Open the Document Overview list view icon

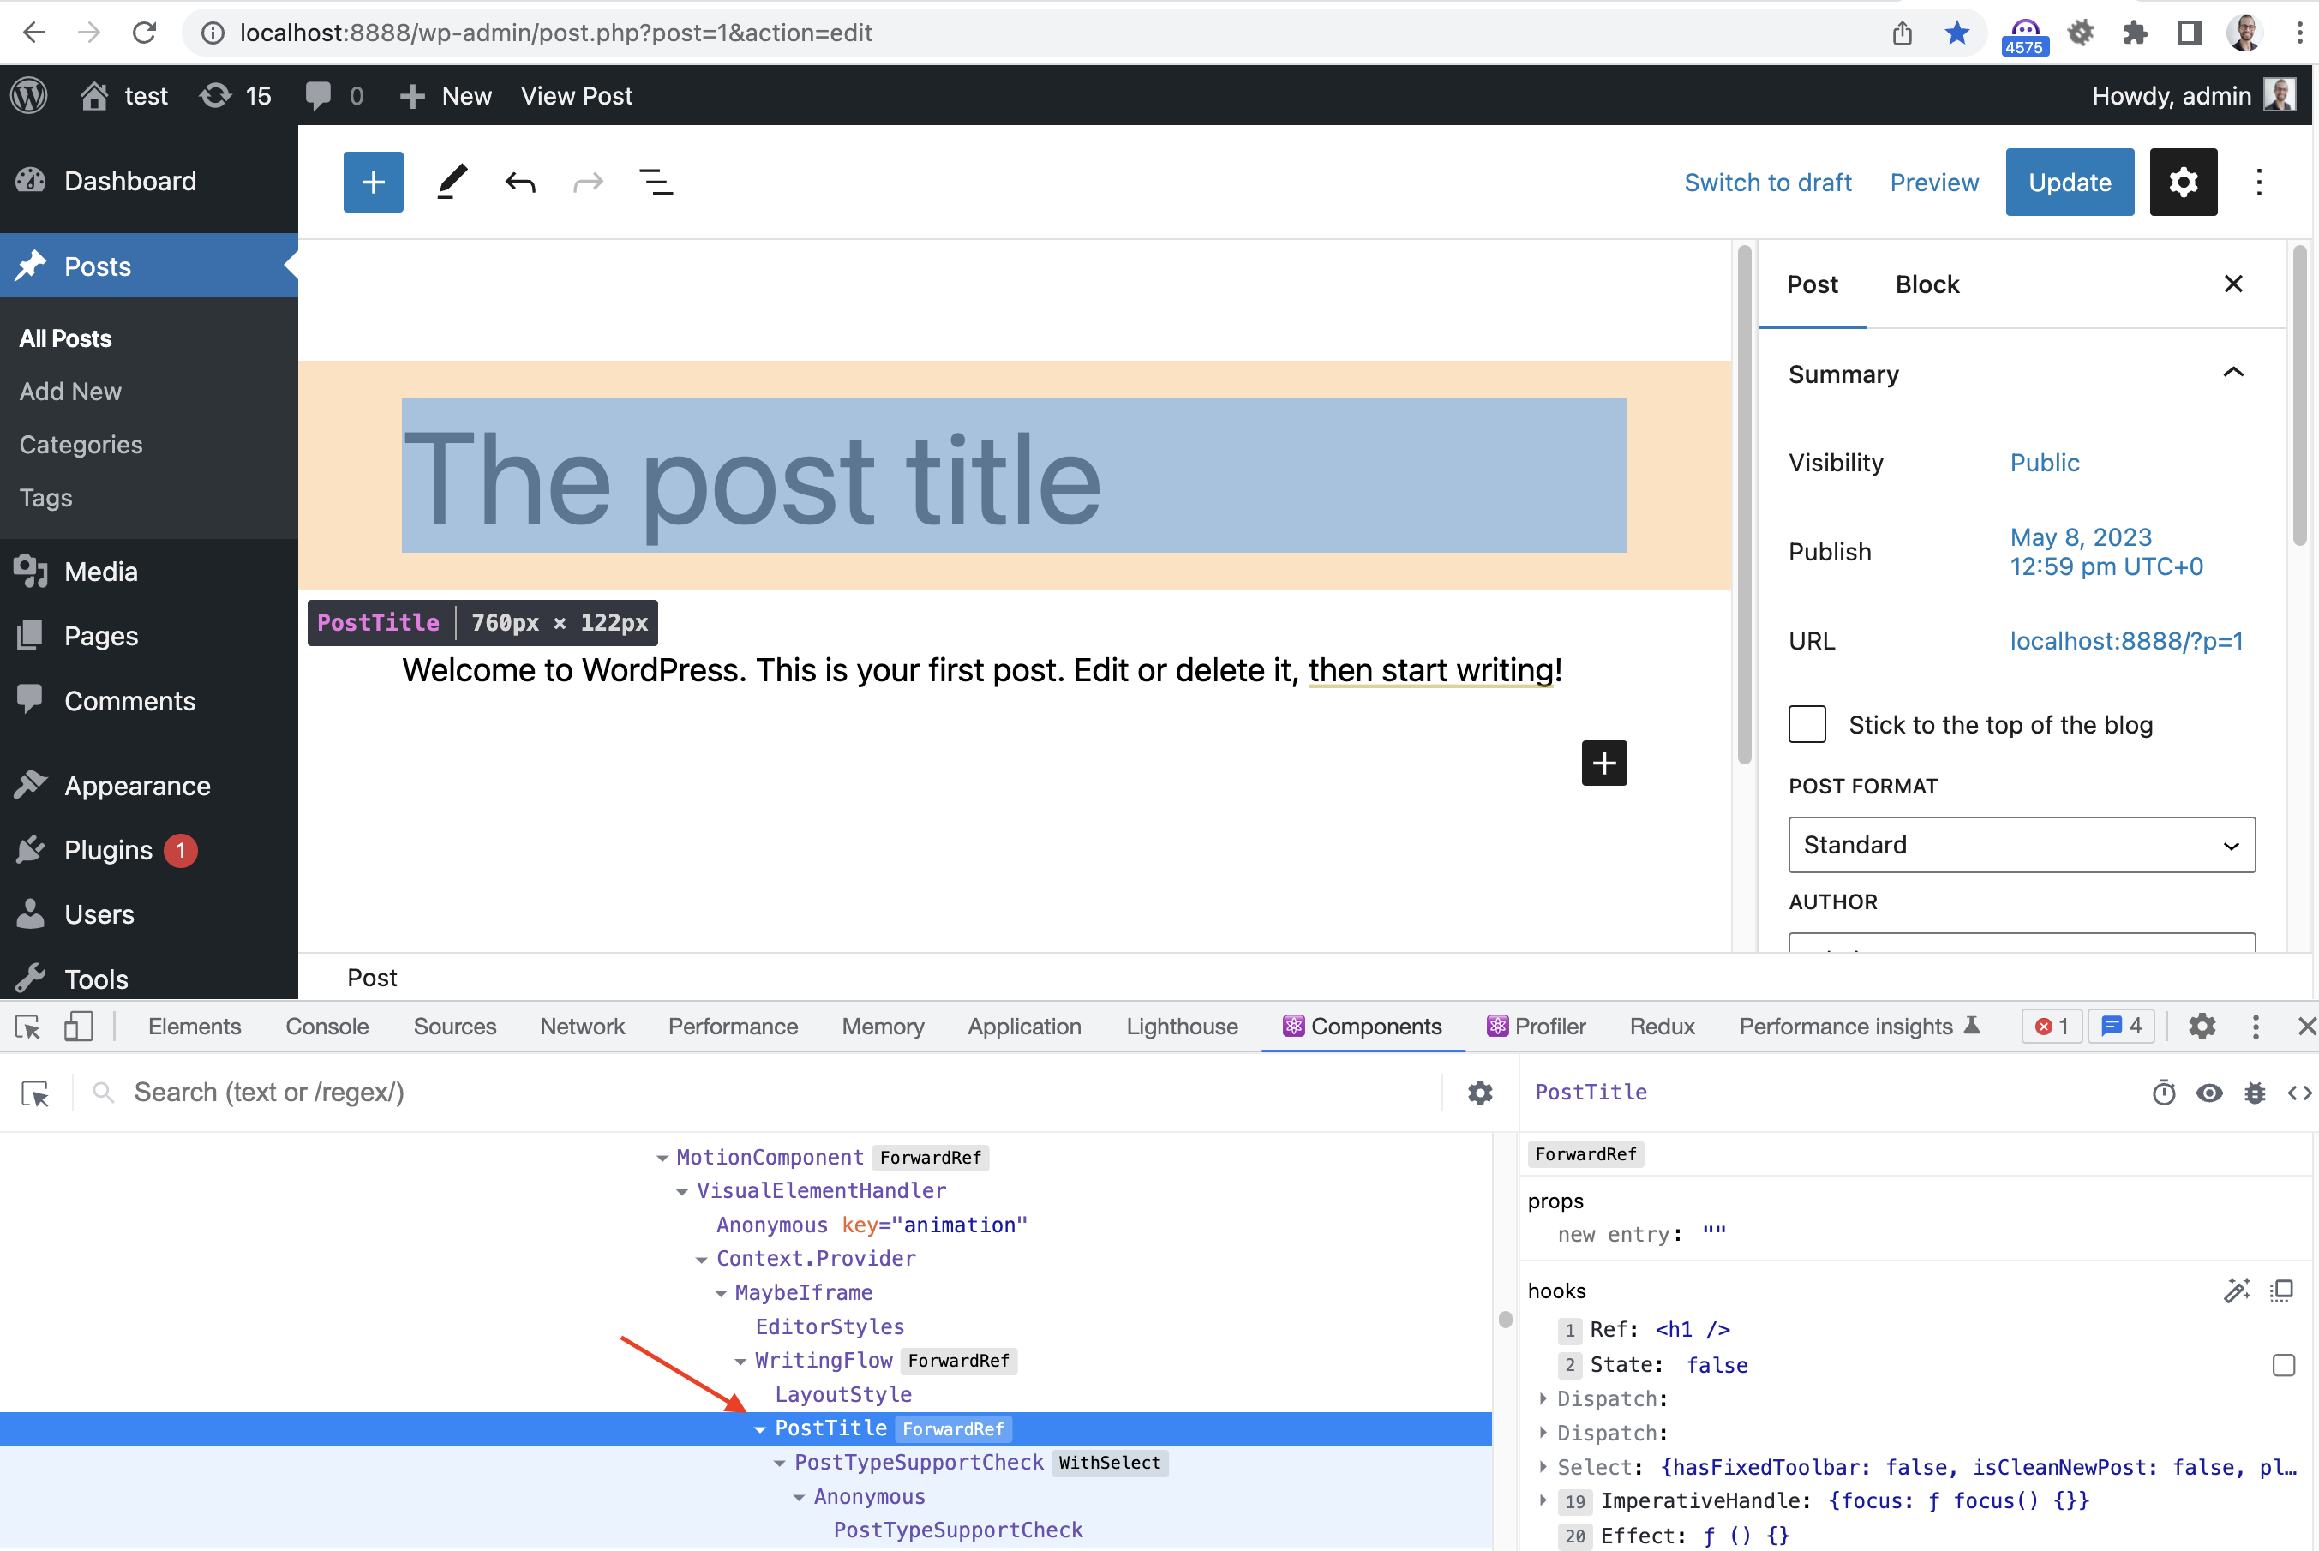click(x=656, y=182)
